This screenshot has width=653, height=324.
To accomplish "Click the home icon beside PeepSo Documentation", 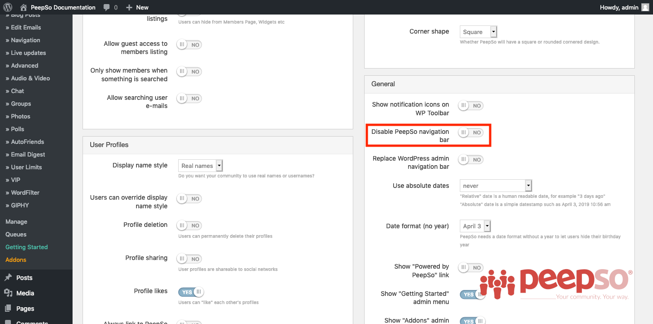I will point(24,7).
